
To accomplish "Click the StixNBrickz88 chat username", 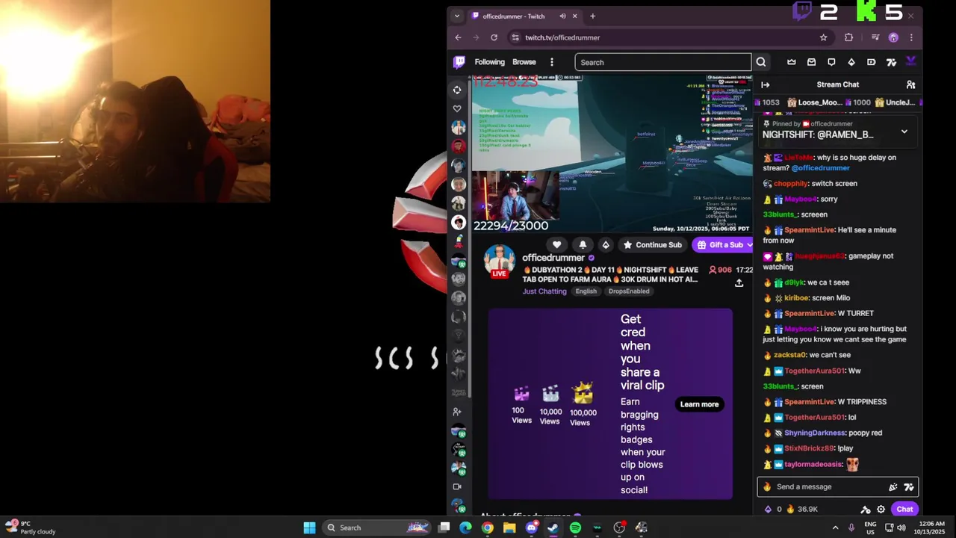I will pyautogui.click(x=809, y=448).
